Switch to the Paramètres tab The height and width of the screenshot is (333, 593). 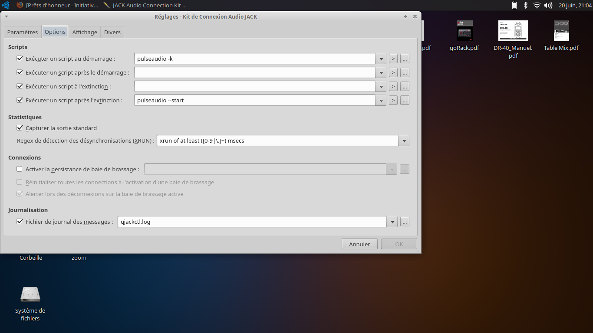point(23,32)
